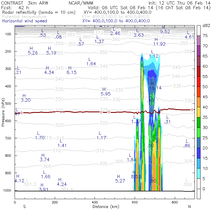Click the light green 25–30 dBZ swatch
The height and width of the screenshot is (212, 212).
pos(199,133)
